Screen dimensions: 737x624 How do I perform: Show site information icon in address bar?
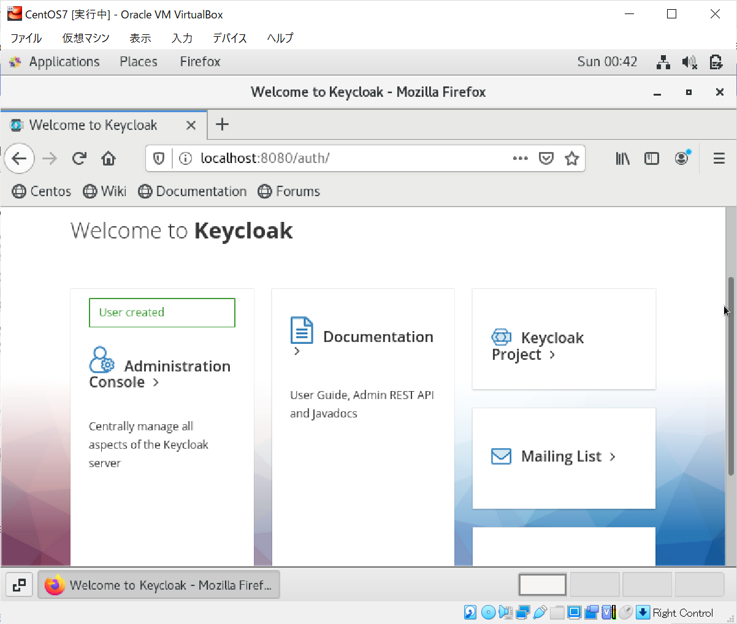(185, 159)
